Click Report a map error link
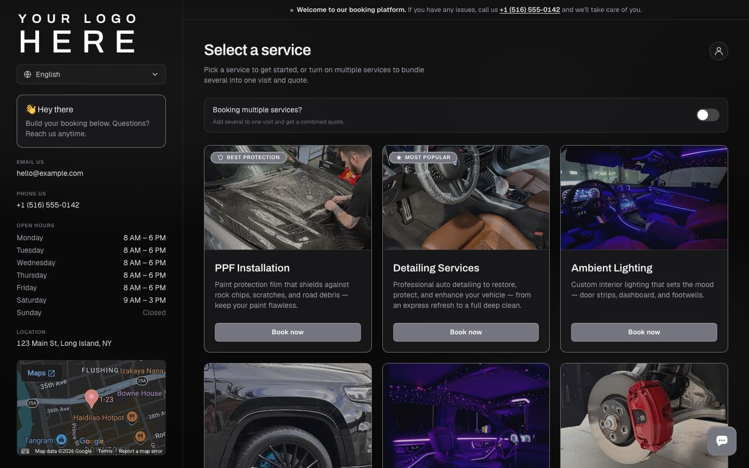The width and height of the screenshot is (749, 468). click(x=140, y=451)
